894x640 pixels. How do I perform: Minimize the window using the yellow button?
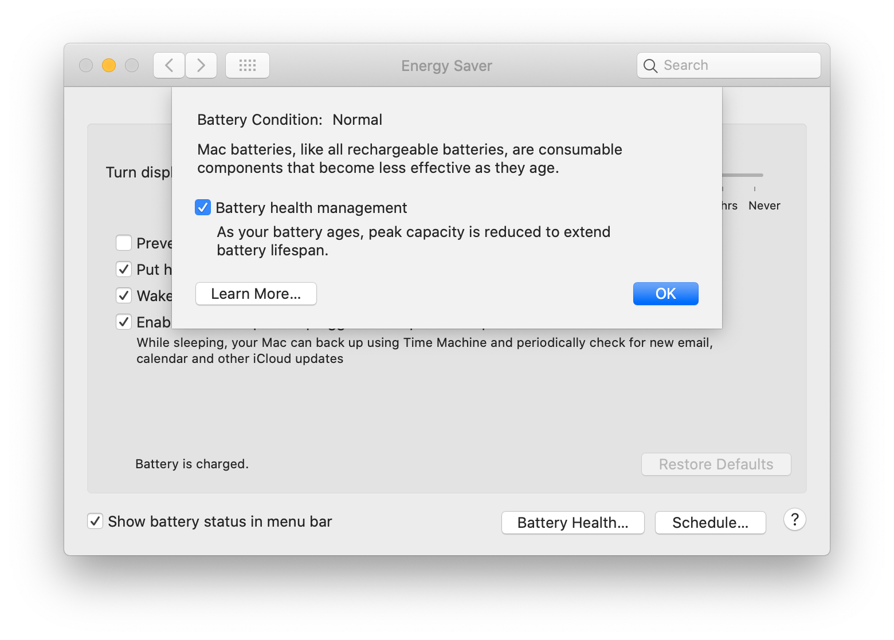click(109, 65)
